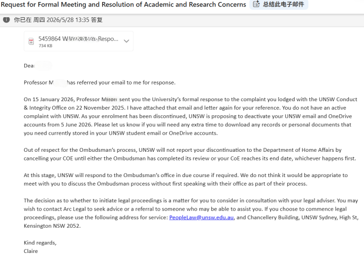
Task: Click paragraph beginning 'At this stage, UNSW'
Action: pos(186,179)
